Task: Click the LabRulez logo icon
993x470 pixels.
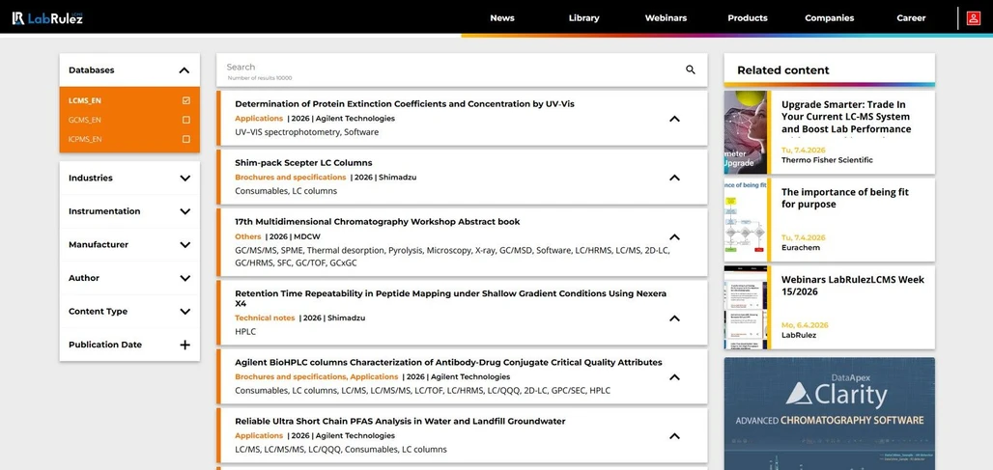Action: point(18,17)
